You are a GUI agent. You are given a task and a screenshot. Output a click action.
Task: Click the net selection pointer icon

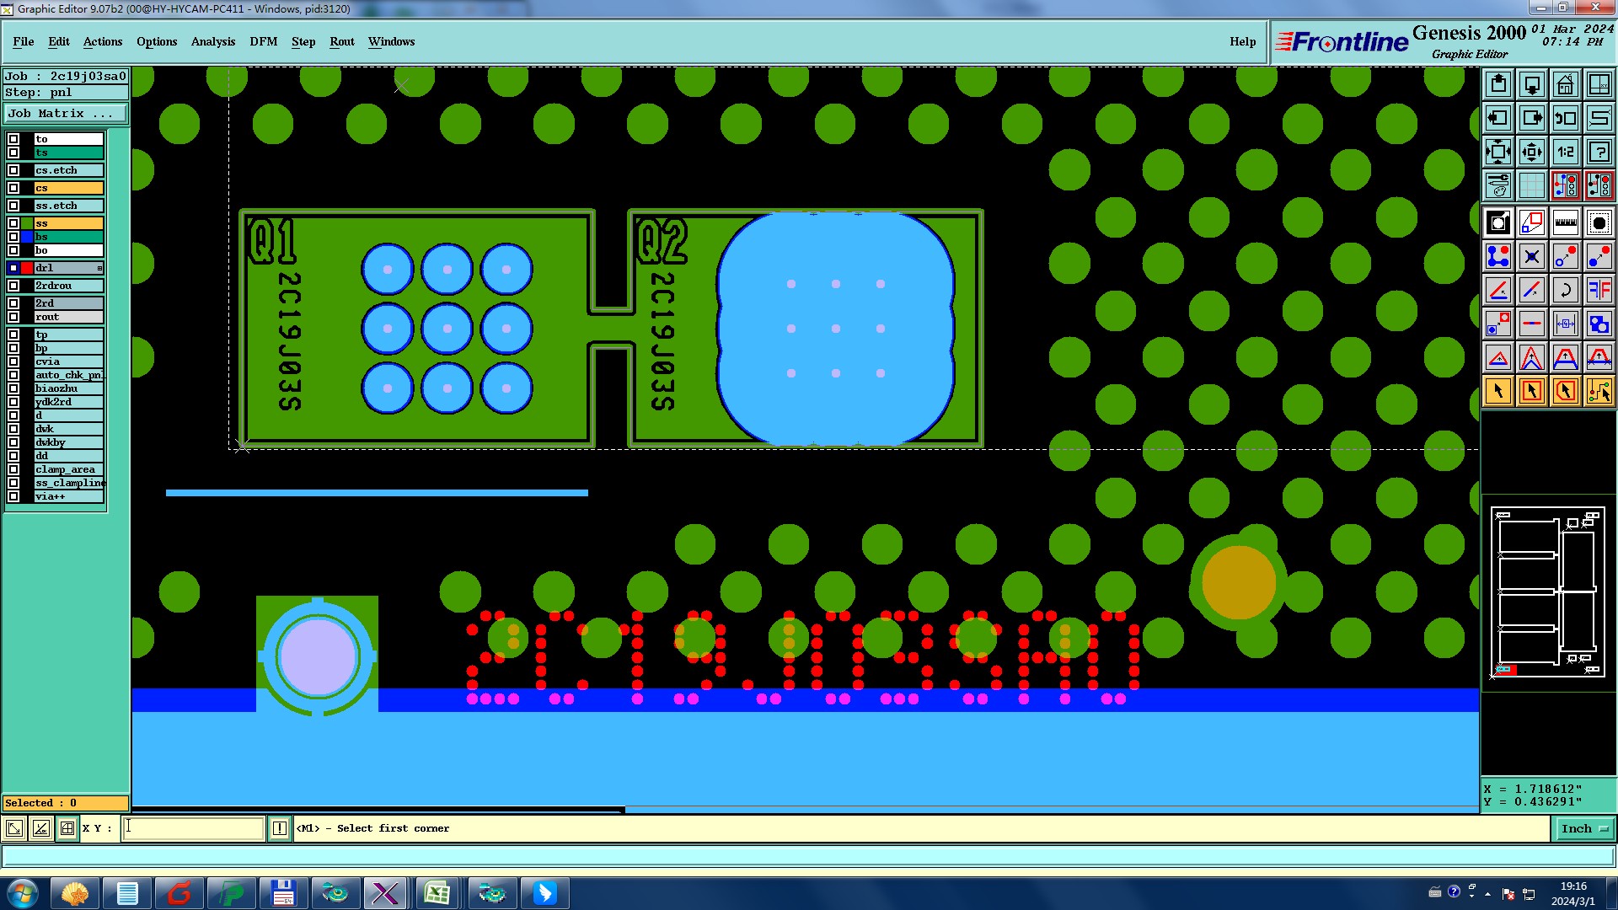[x=1599, y=391]
